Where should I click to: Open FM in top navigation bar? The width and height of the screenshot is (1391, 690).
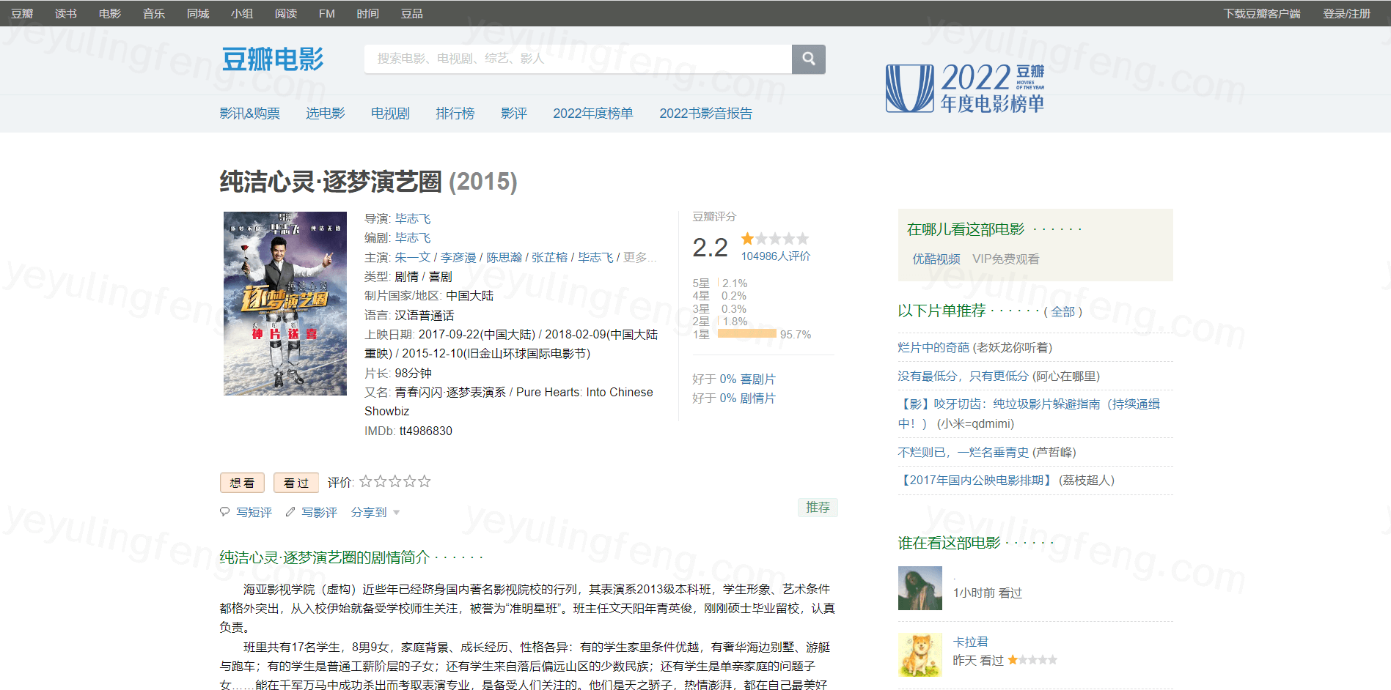click(327, 13)
